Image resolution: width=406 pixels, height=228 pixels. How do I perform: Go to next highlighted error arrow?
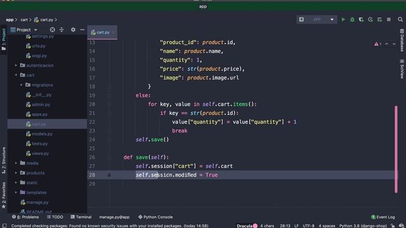point(394,44)
